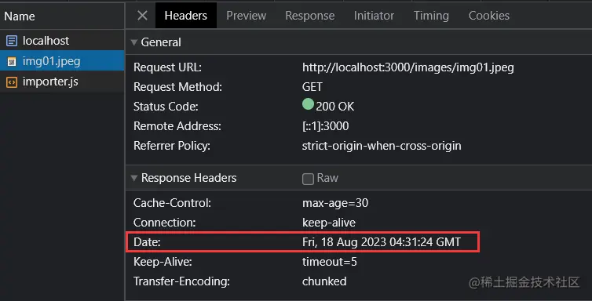Viewport: 592px width, 301px height.
Task: Collapse the Response Headers section triangle
Action: pos(134,178)
